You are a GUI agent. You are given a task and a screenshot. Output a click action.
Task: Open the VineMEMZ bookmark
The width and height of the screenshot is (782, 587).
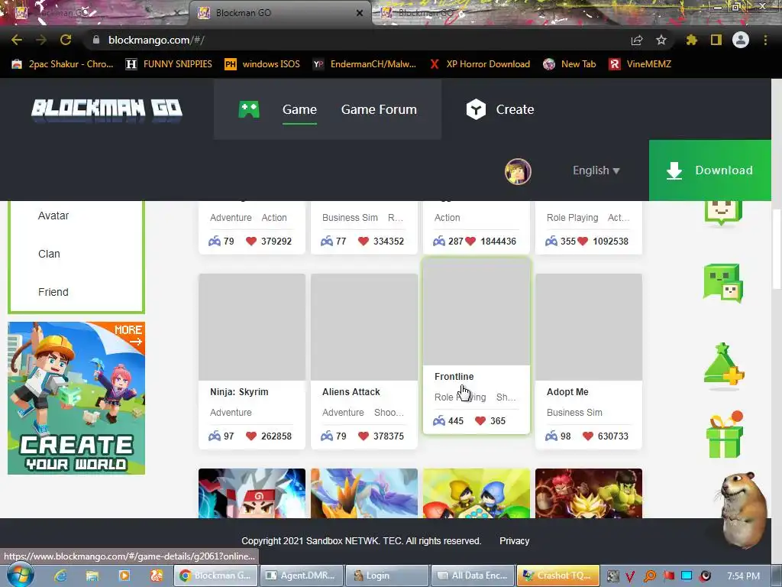(641, 64)
